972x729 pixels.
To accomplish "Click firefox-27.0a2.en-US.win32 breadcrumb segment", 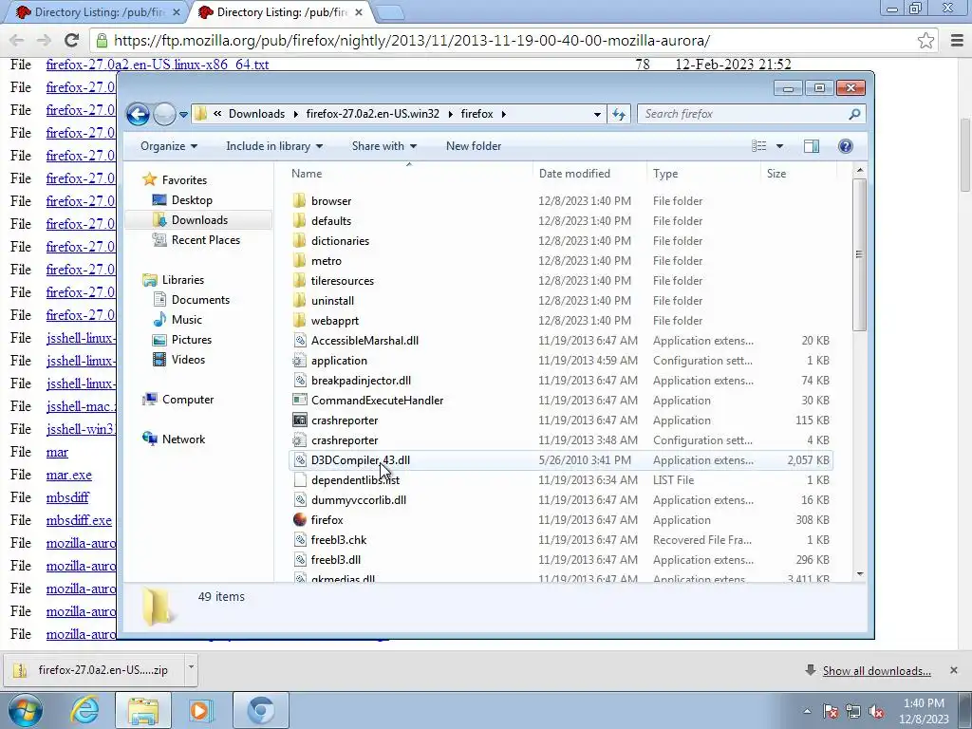I will (372, 114).
